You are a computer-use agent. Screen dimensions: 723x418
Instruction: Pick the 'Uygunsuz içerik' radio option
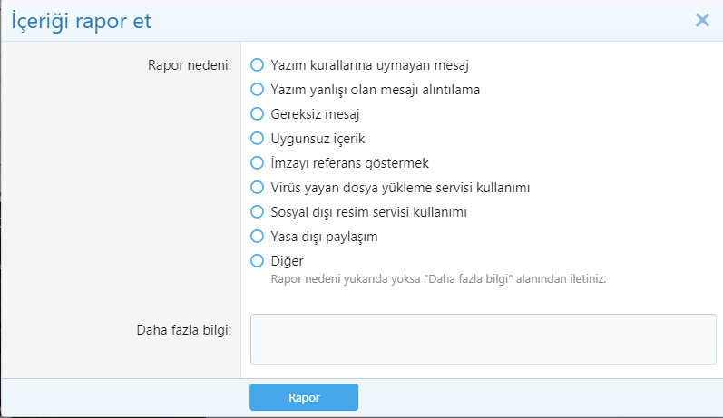(257, 139)
